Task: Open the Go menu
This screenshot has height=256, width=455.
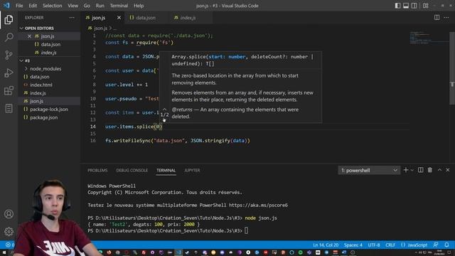Action: pyautogui.click(x=87, y=6)
